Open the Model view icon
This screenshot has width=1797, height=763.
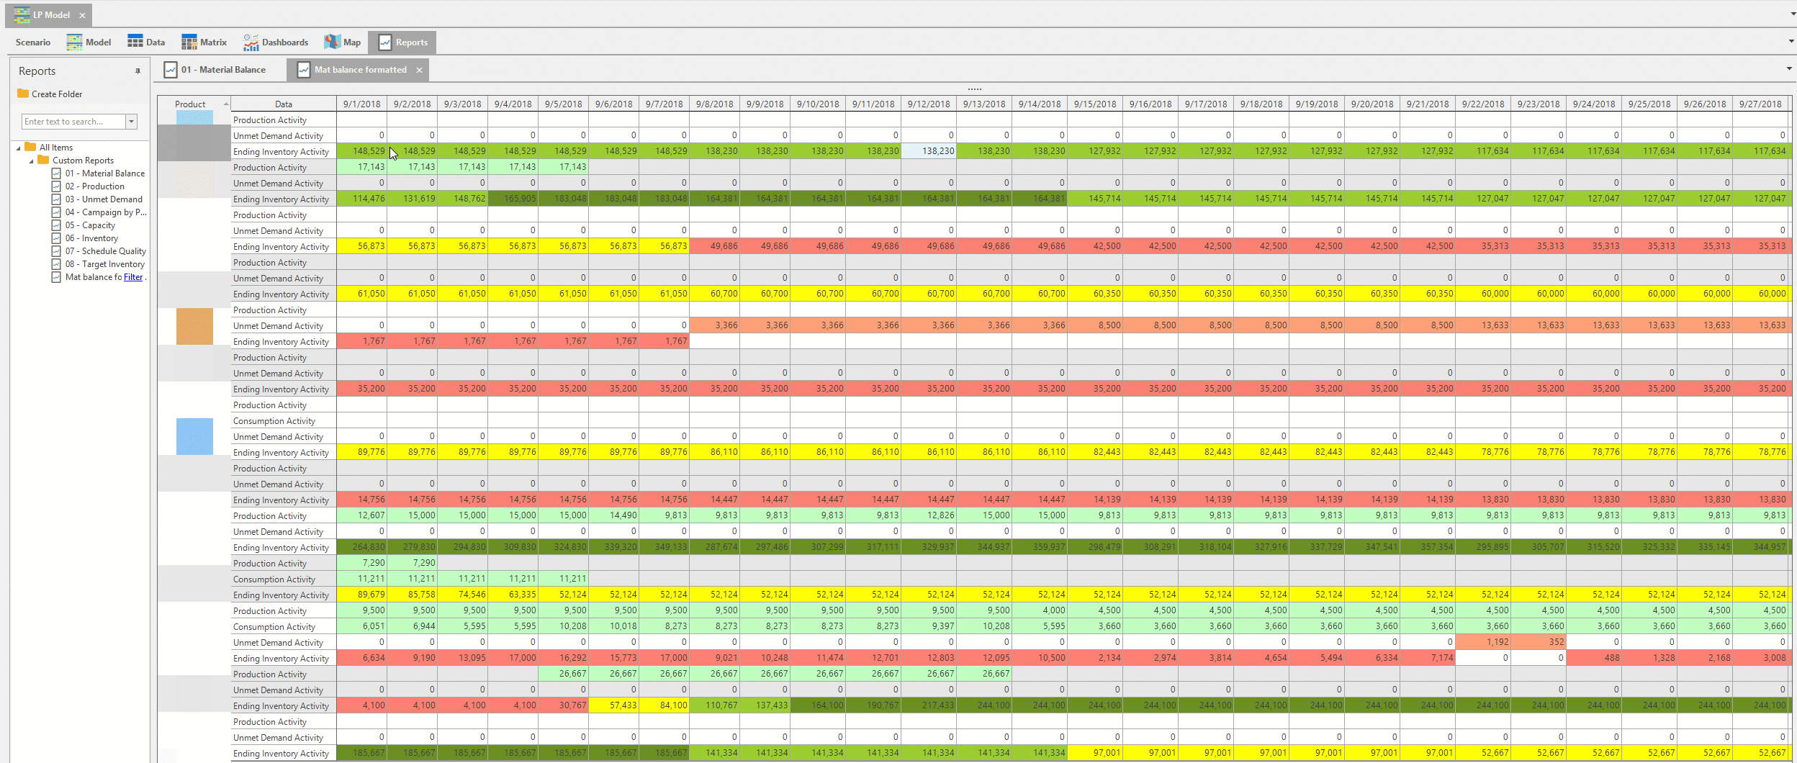74,42
